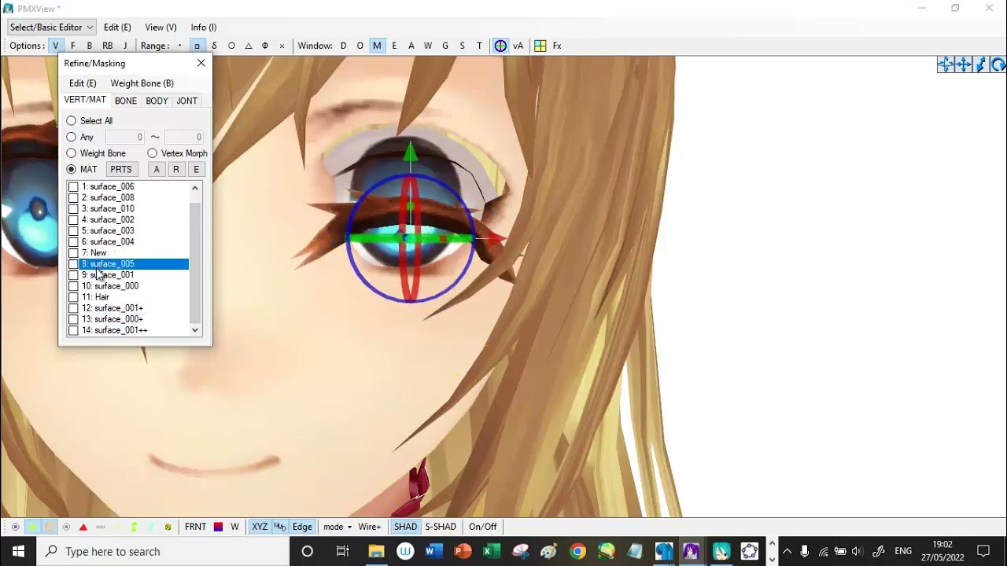The height and width of the screenshot is (566, 1007).
Task: Toggle face option F
Action: click(73, 46)
